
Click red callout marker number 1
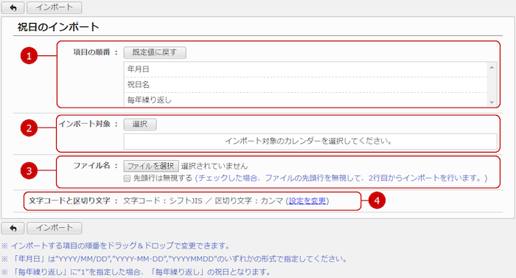coord(29,55)
